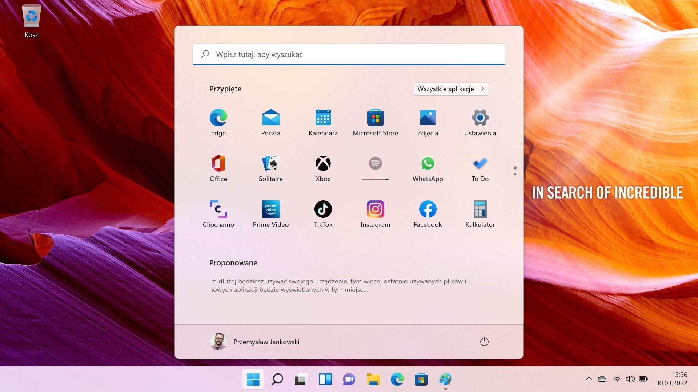698x392 pixels.
Task: Open Edge from the taskbar
Action: click(x=397, y=380)
